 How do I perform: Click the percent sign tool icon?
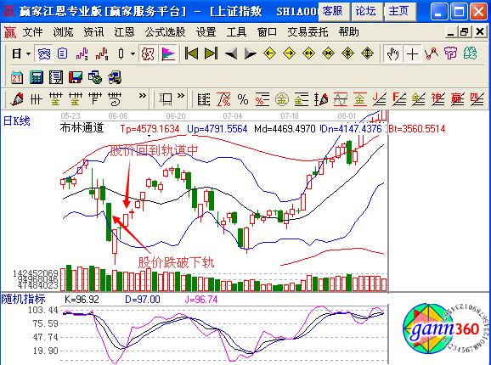pyautogui.click(x=243, y=99)
